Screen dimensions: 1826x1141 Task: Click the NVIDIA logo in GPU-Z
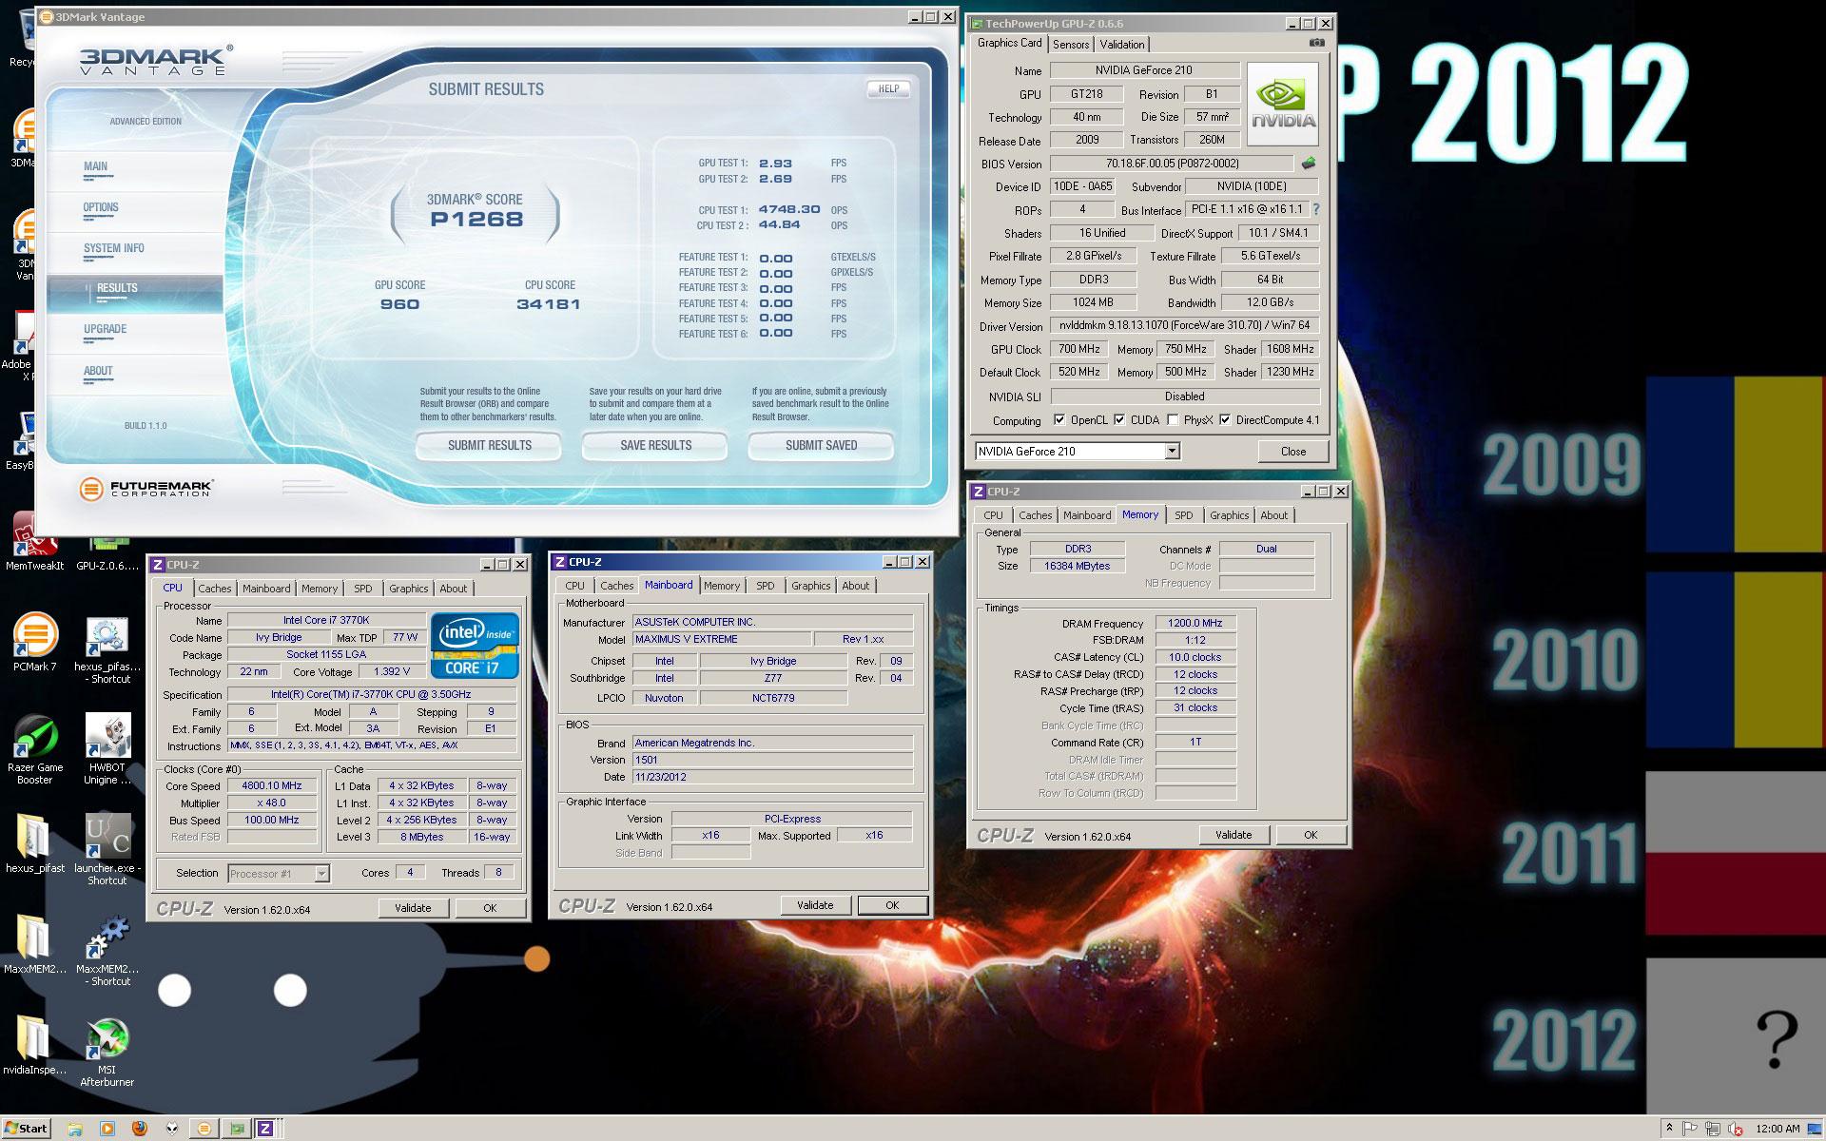(1283, 103)
